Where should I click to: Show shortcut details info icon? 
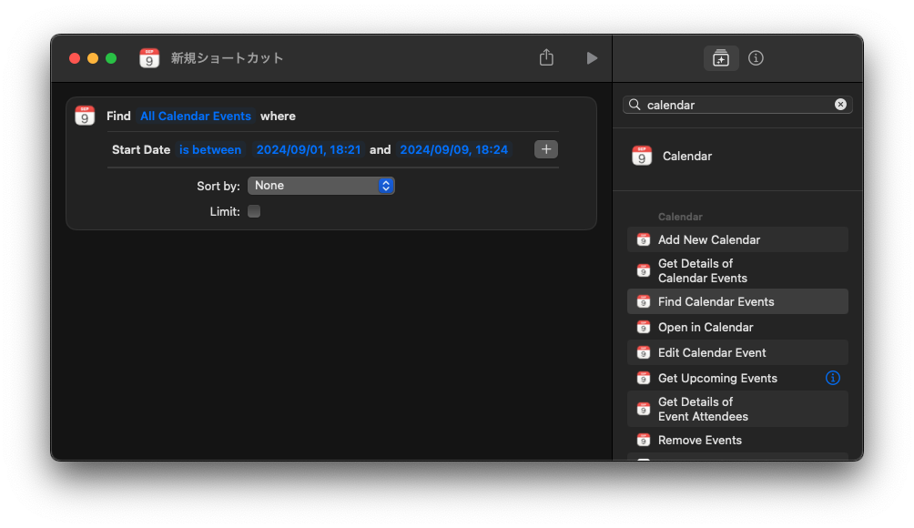756,58
